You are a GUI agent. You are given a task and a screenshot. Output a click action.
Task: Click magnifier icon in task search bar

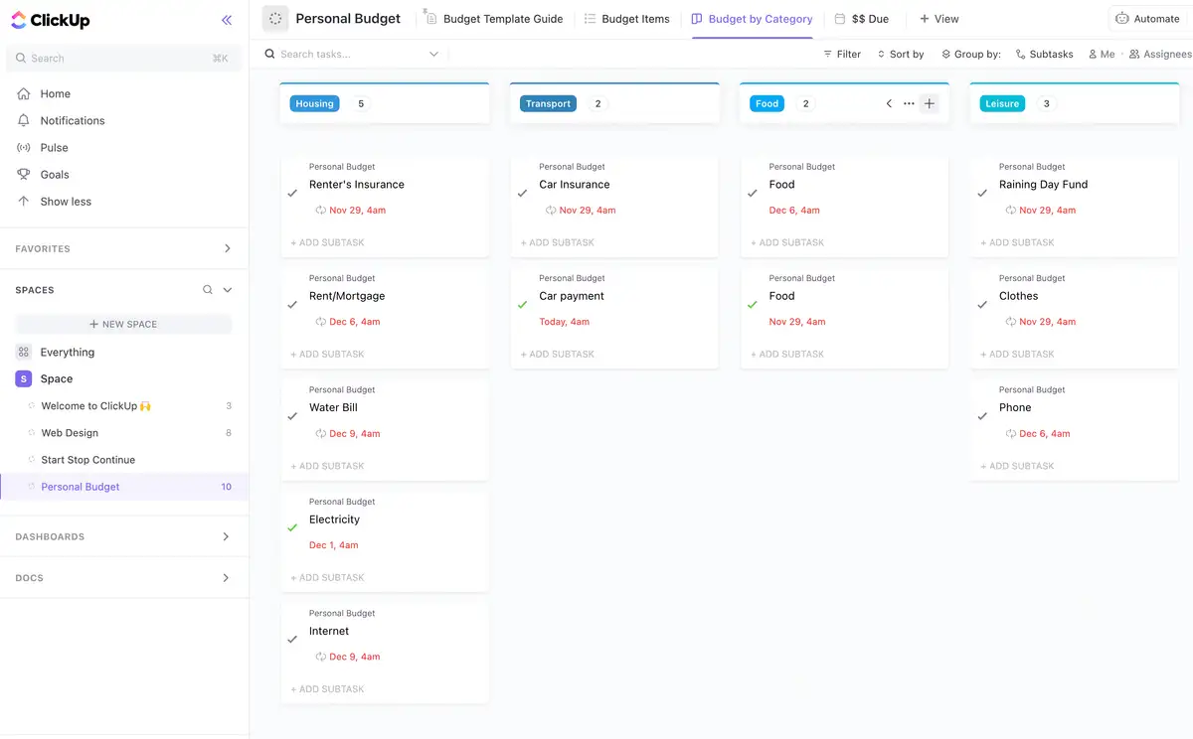(x=269, y=54)
